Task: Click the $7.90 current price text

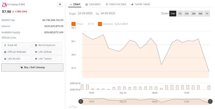Action: 7,11
